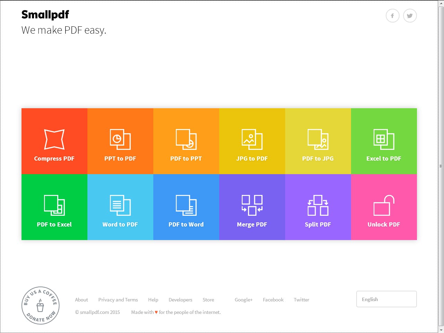Click the page scrollbar thumb

pos(441,166)
